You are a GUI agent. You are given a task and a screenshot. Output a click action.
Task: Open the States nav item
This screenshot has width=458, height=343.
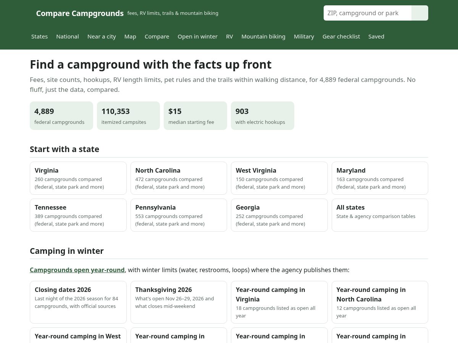pos(39,37)
